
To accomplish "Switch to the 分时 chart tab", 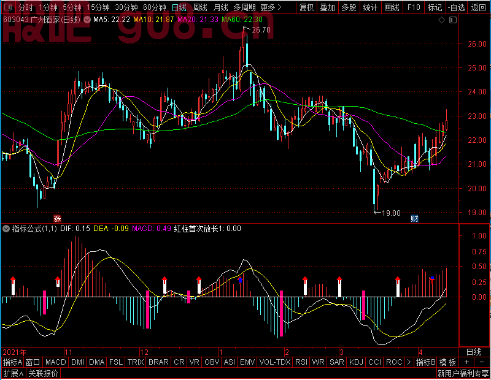I will (25, 7).
